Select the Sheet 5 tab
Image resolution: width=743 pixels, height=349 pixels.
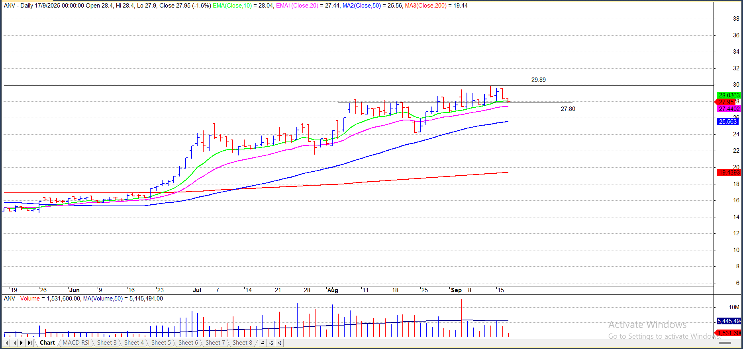161,343
